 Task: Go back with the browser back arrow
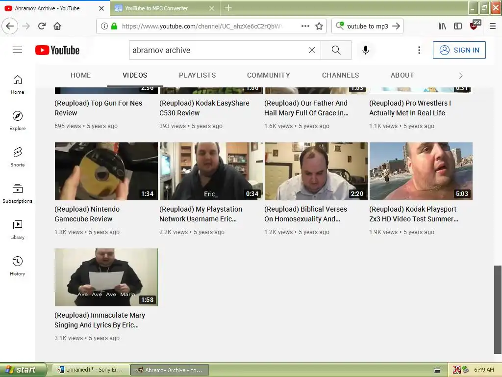(x=10, y=26)
